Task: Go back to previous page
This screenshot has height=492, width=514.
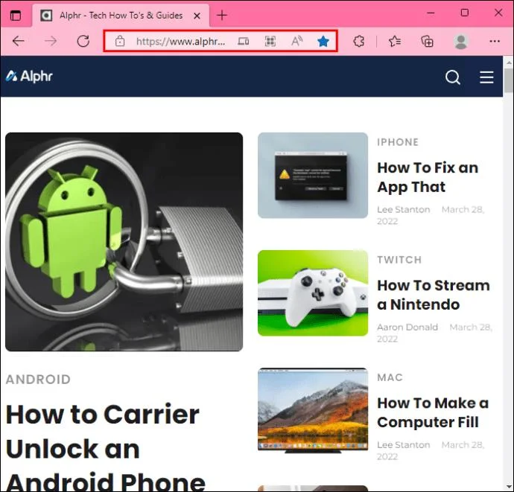Action: coord(19,41)
